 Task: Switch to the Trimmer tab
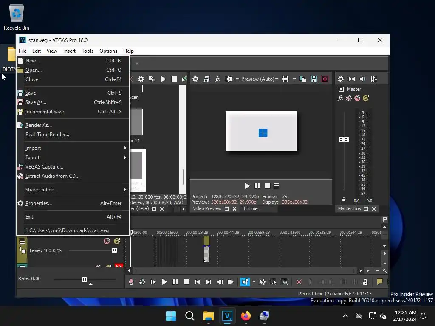(x=251, y=208)
